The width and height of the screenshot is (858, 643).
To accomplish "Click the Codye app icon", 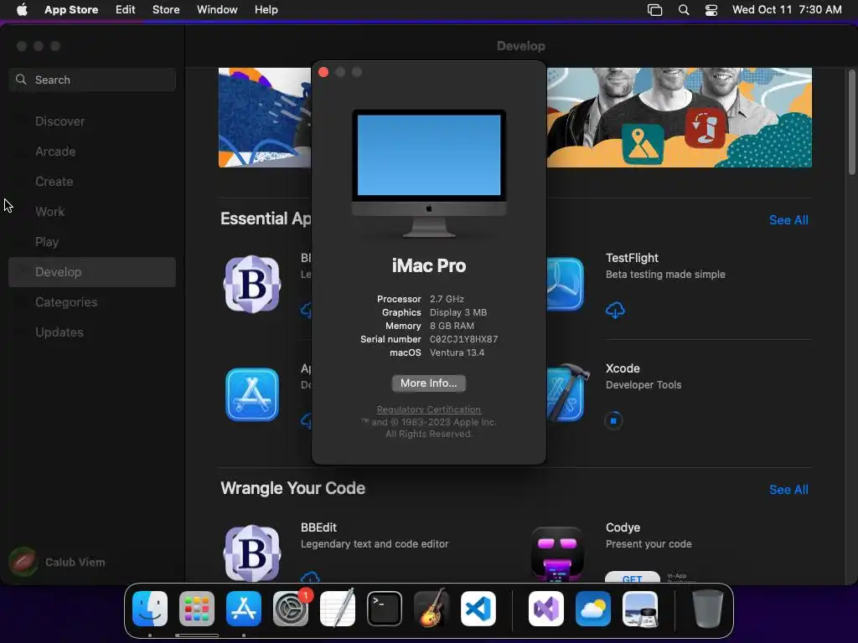I will click(x=557, y=553).
